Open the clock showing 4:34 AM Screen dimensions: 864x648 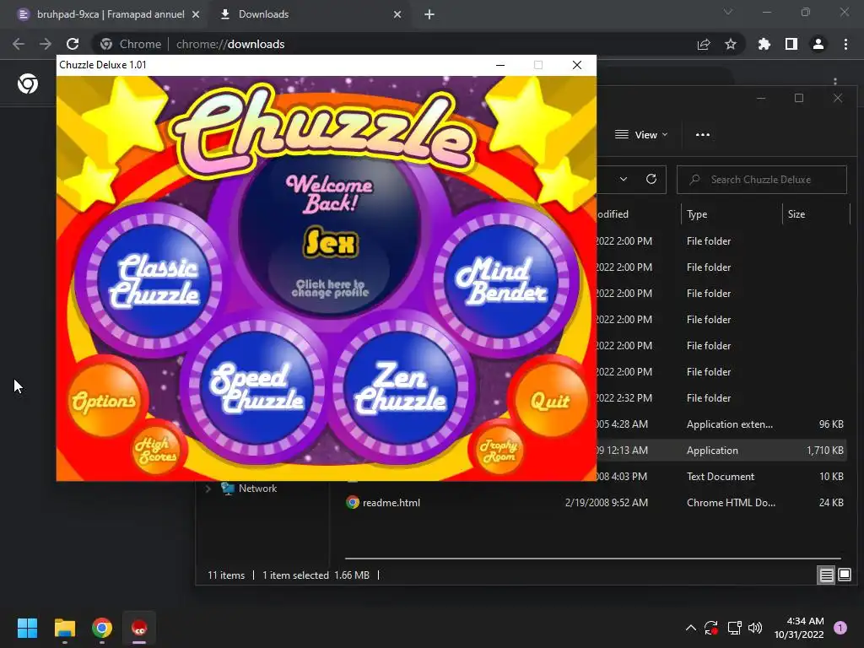pos(799,628)
